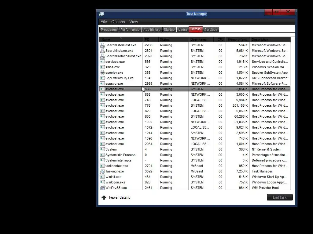The height and width of the screenshot is (234, 313).
Task: Click the System process icon
Action: (102, 149)
